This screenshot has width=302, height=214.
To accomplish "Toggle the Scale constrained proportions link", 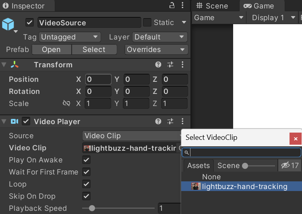I will [x=66, y=104].
